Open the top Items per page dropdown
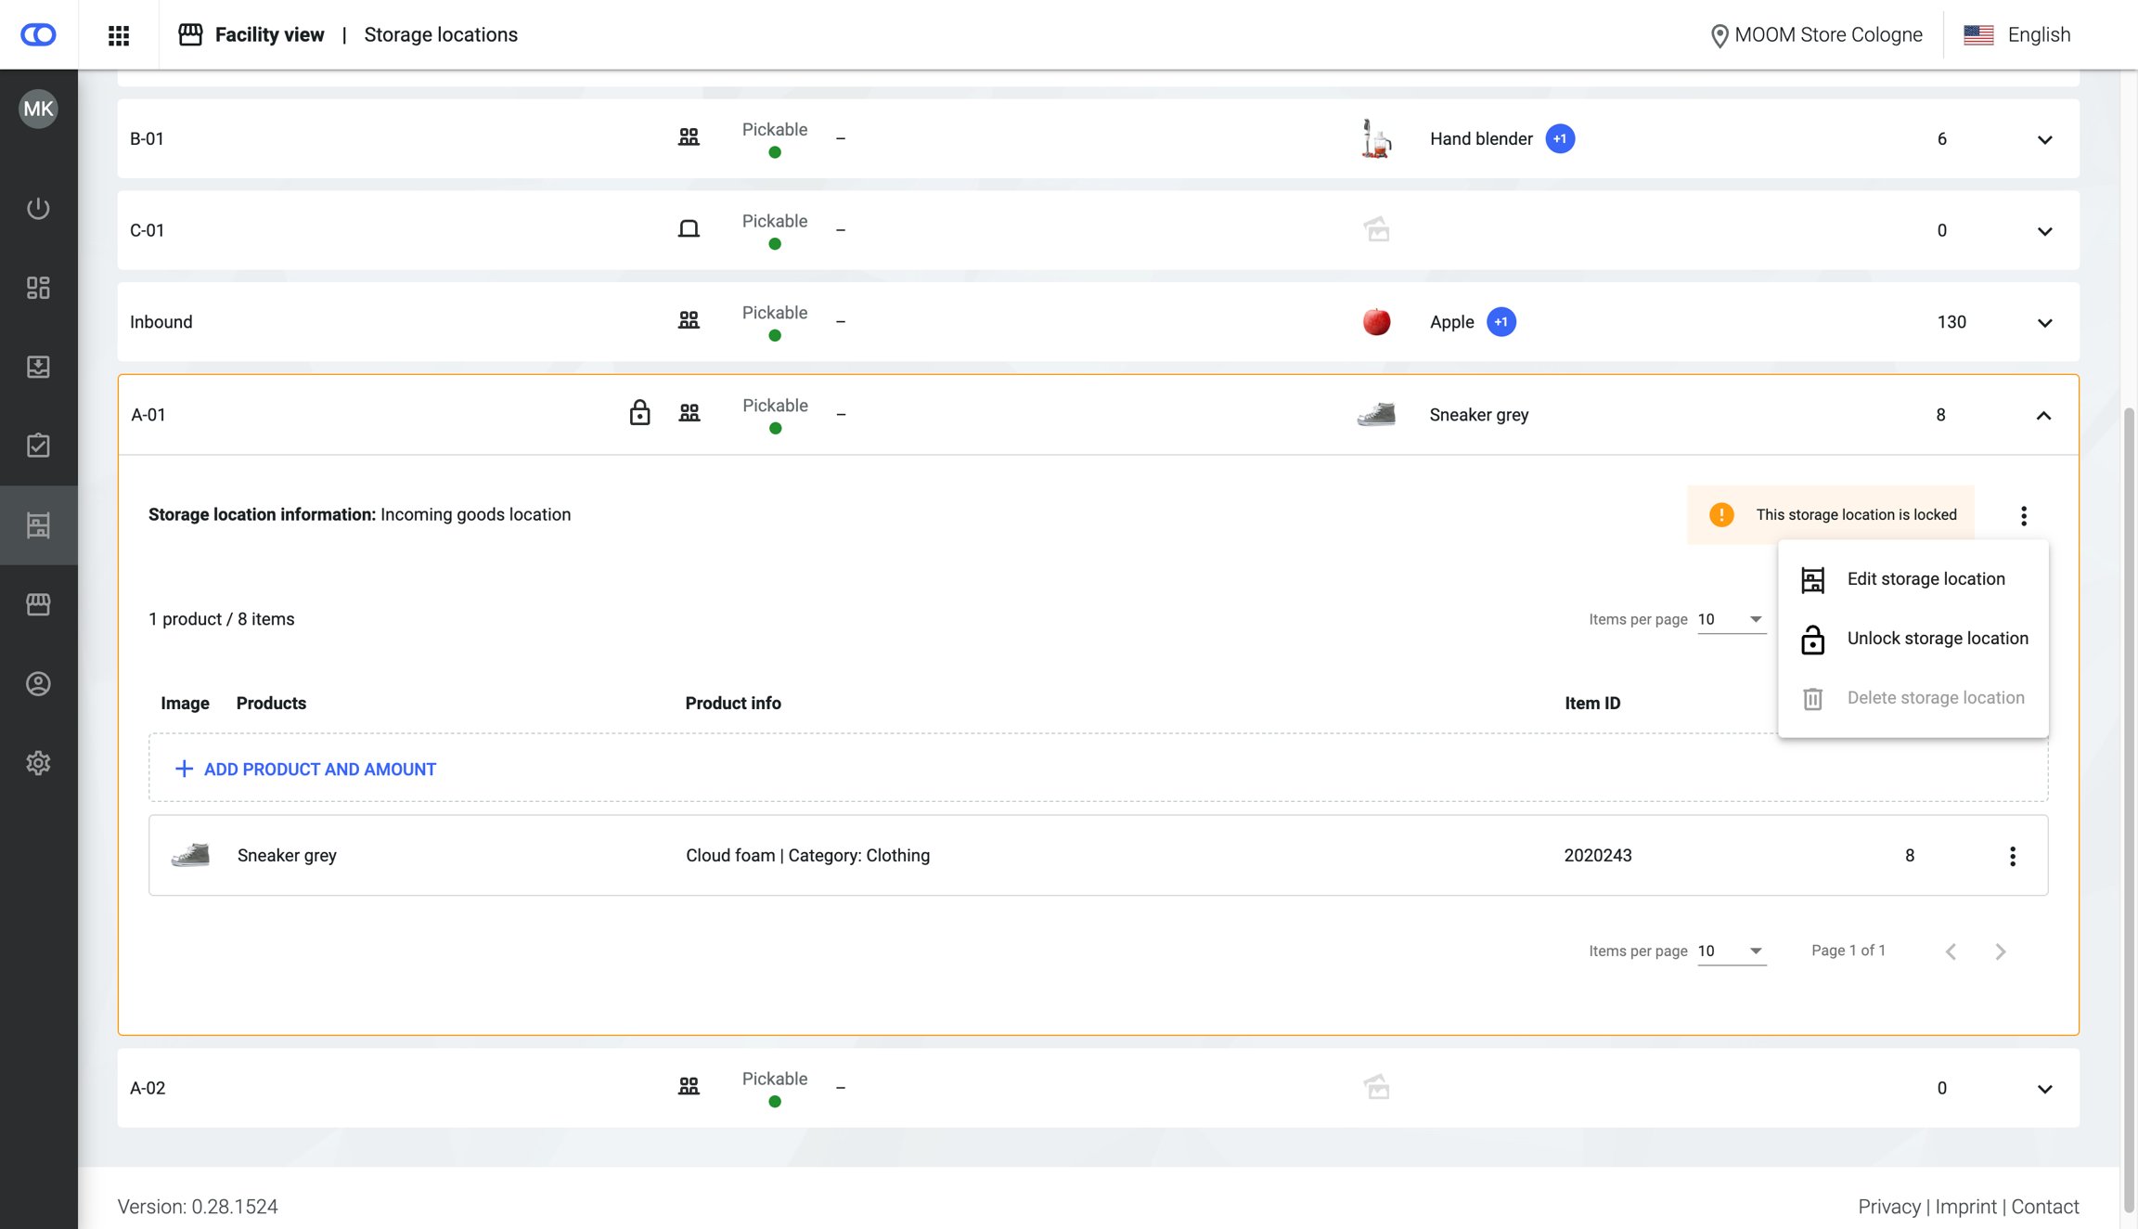Viewport: 2138px width, 1229px height. tap(1730, 619)
